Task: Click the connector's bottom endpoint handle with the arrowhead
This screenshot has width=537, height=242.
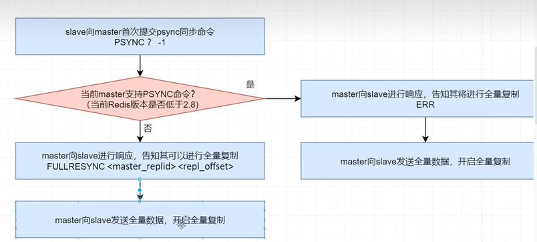Action: tap(140, 201)
